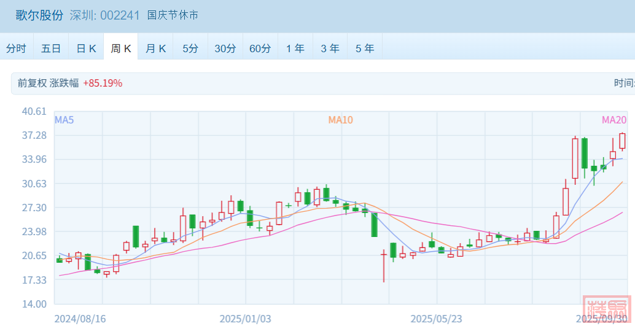
Task: Switch to the 月K monthly tab
Action: (156, 49)
